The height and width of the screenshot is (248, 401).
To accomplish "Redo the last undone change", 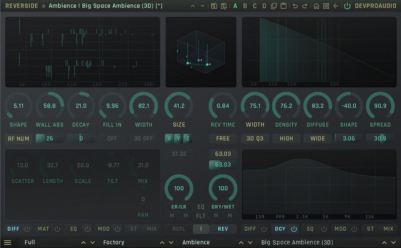I will (x=304, y=6).
